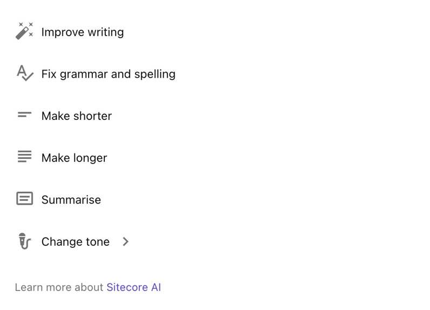Click the word spelling in grammar option
430x310 pixels.
pos(155,75)
